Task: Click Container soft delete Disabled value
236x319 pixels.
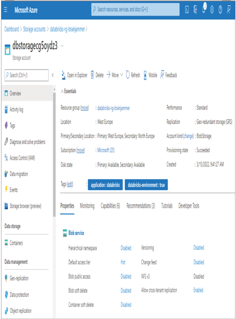Action: pyautogui.click(x=126, y=305)
